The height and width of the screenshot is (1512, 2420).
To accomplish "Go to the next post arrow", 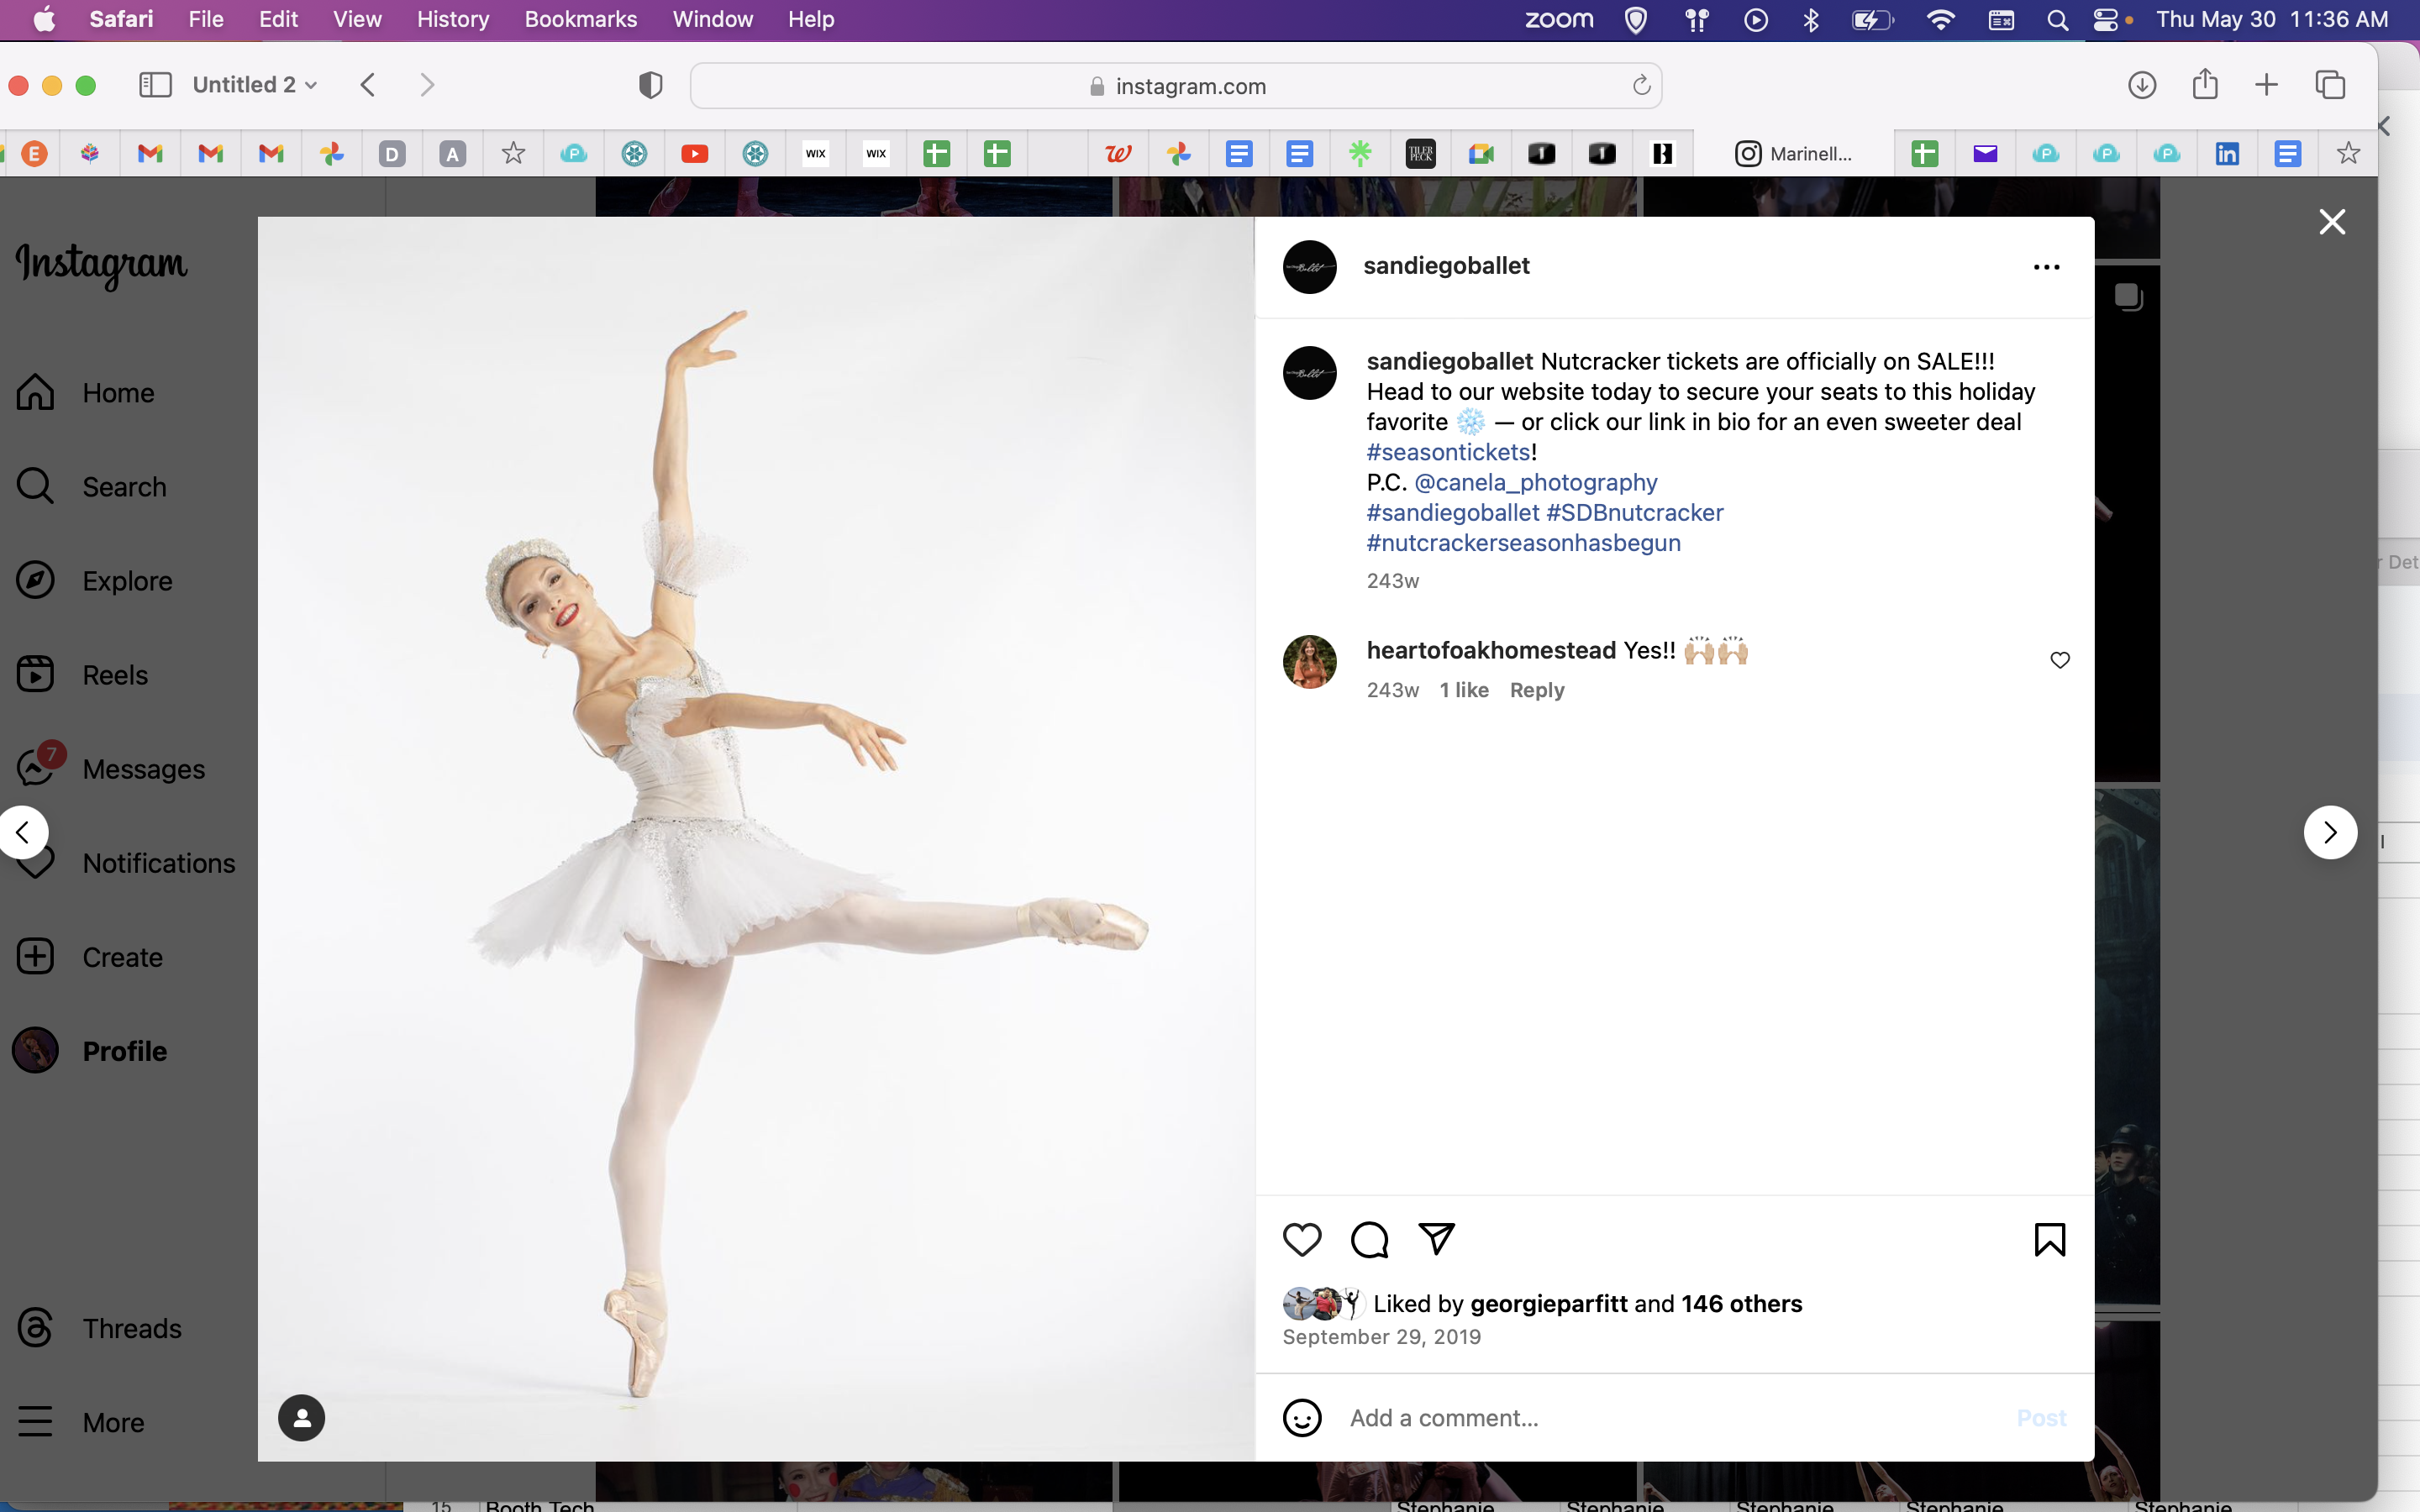I will (2330, 832).
